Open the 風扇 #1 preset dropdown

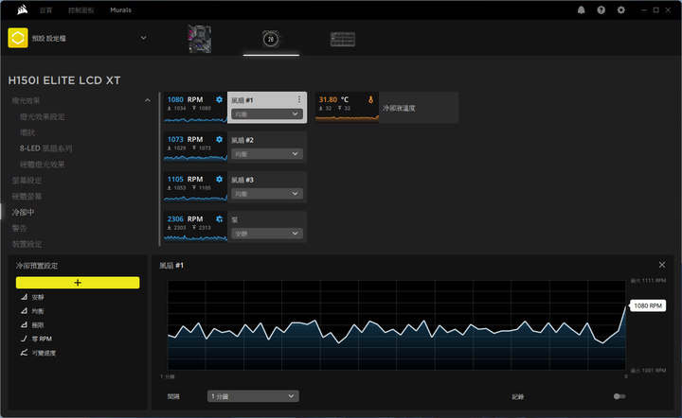(267, 114)
